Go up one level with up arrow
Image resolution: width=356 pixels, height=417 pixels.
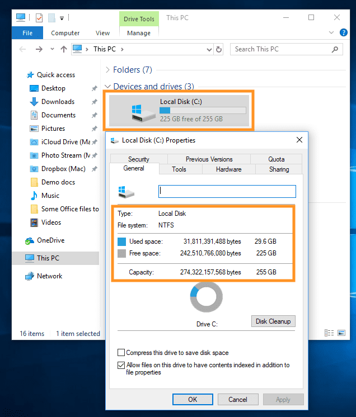[64, 49]
